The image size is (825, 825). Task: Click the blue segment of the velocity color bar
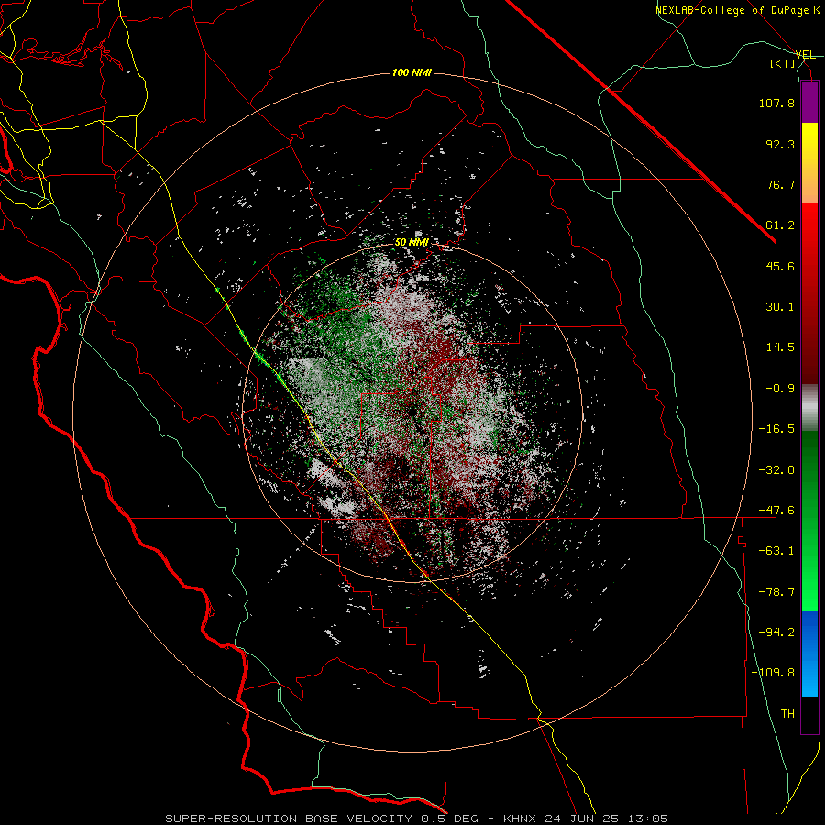[x=809, y=654]
